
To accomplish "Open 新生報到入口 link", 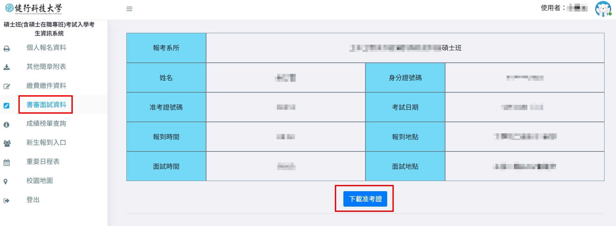I will [x=46, y=143].
